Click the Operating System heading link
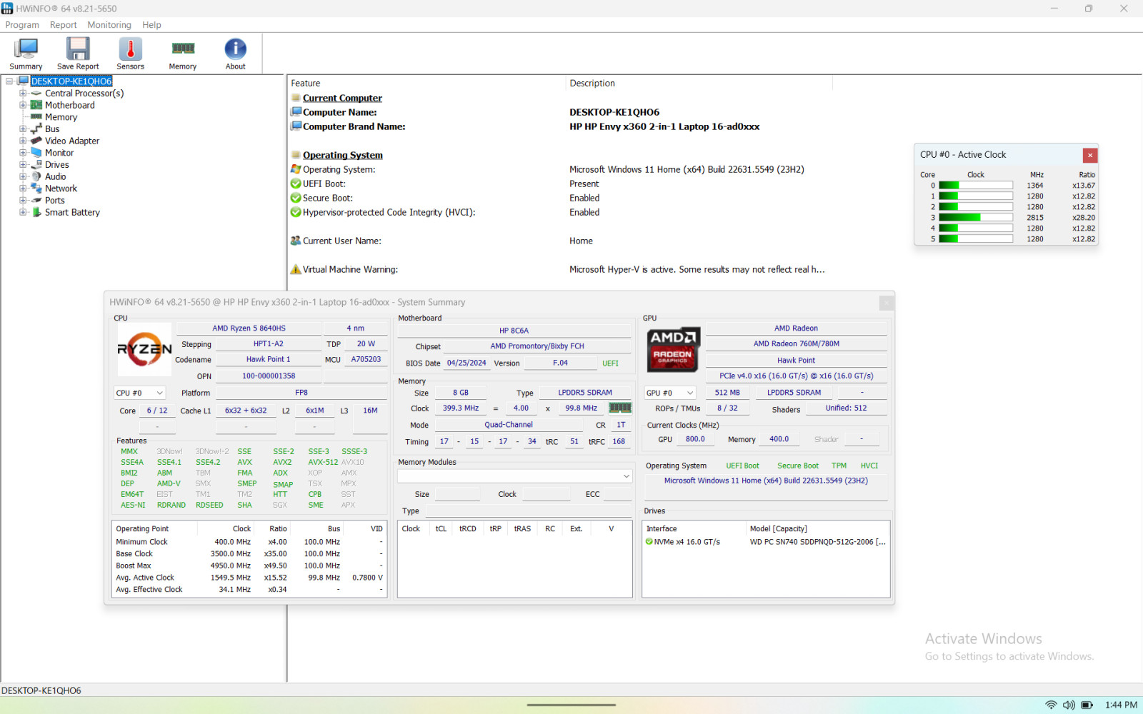1143x714 pixels. [x=342, y=155]
